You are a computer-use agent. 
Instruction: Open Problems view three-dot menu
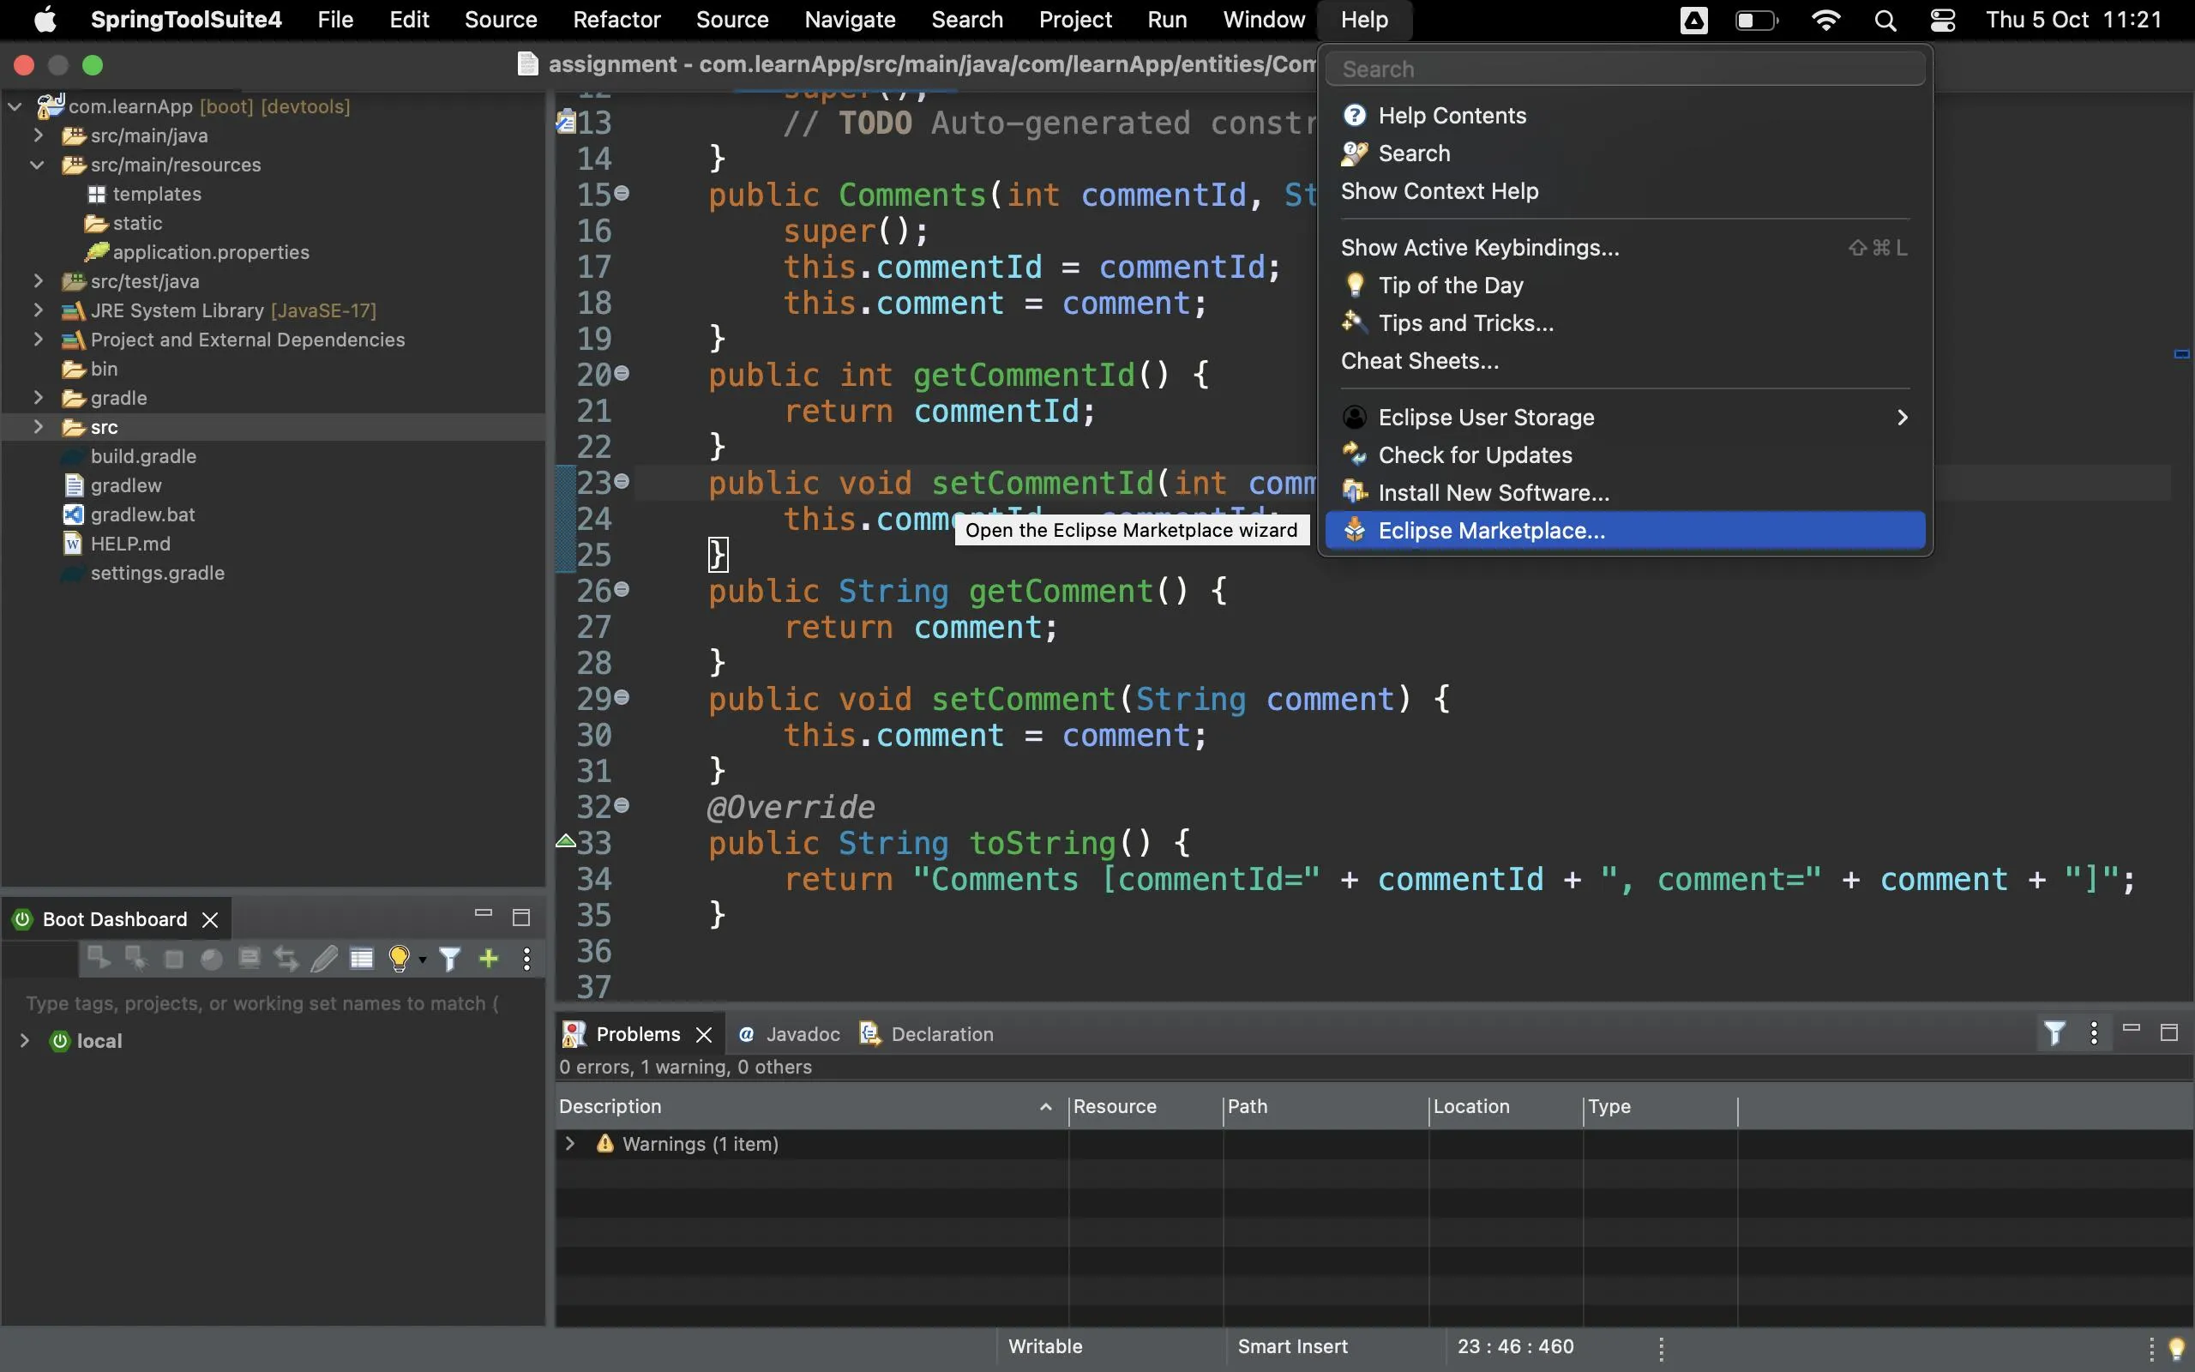2094,1032
